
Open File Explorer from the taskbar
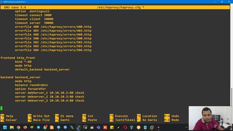coord(12,127)
